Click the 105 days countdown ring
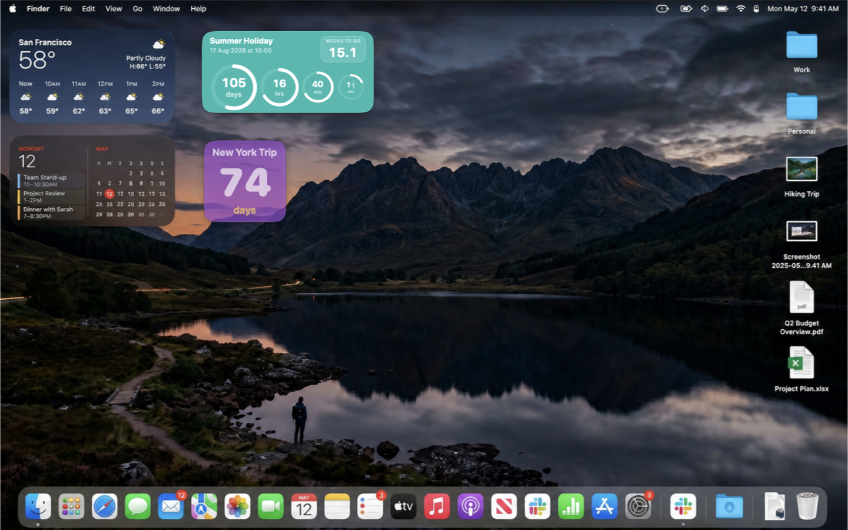Image resolution: width=848 pixels, height=530 pixels. pos(234,87)
